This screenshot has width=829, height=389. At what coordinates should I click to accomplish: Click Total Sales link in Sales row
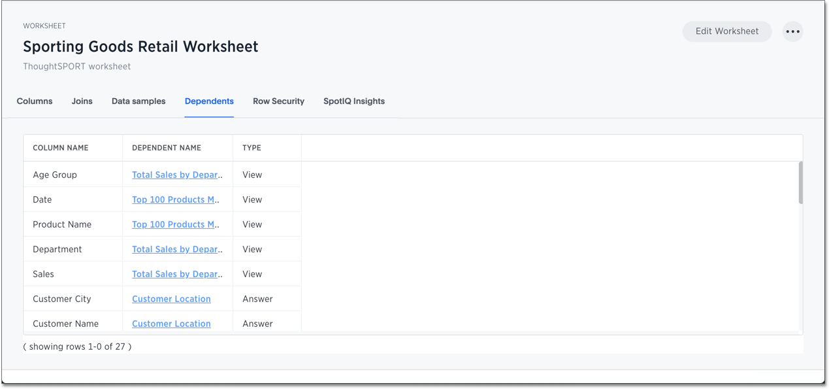pyautogui.click(x=176, y=275)
